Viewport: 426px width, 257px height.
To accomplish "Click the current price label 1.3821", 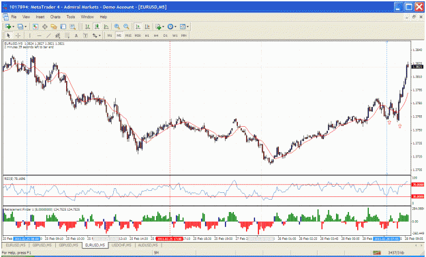I will 418,67.
